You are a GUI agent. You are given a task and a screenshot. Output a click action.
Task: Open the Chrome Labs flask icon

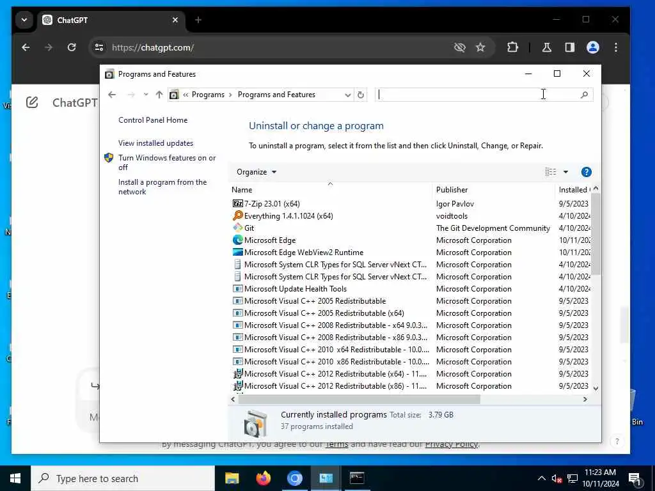(546, 47)
